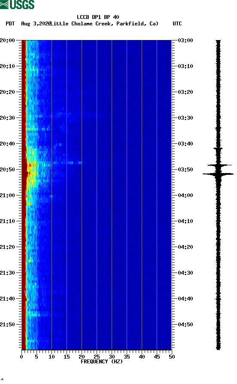Click the 04:50 UTC time label
Viewport: 237px width, 384px height.
pos(185,325)
